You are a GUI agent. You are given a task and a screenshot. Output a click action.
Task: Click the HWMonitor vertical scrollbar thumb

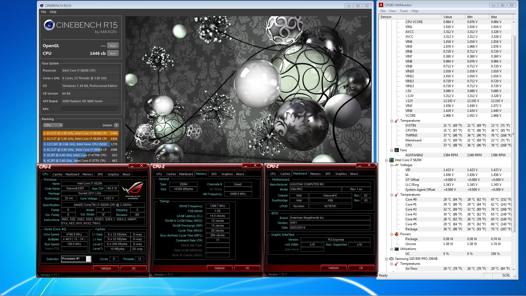(513, 134)
